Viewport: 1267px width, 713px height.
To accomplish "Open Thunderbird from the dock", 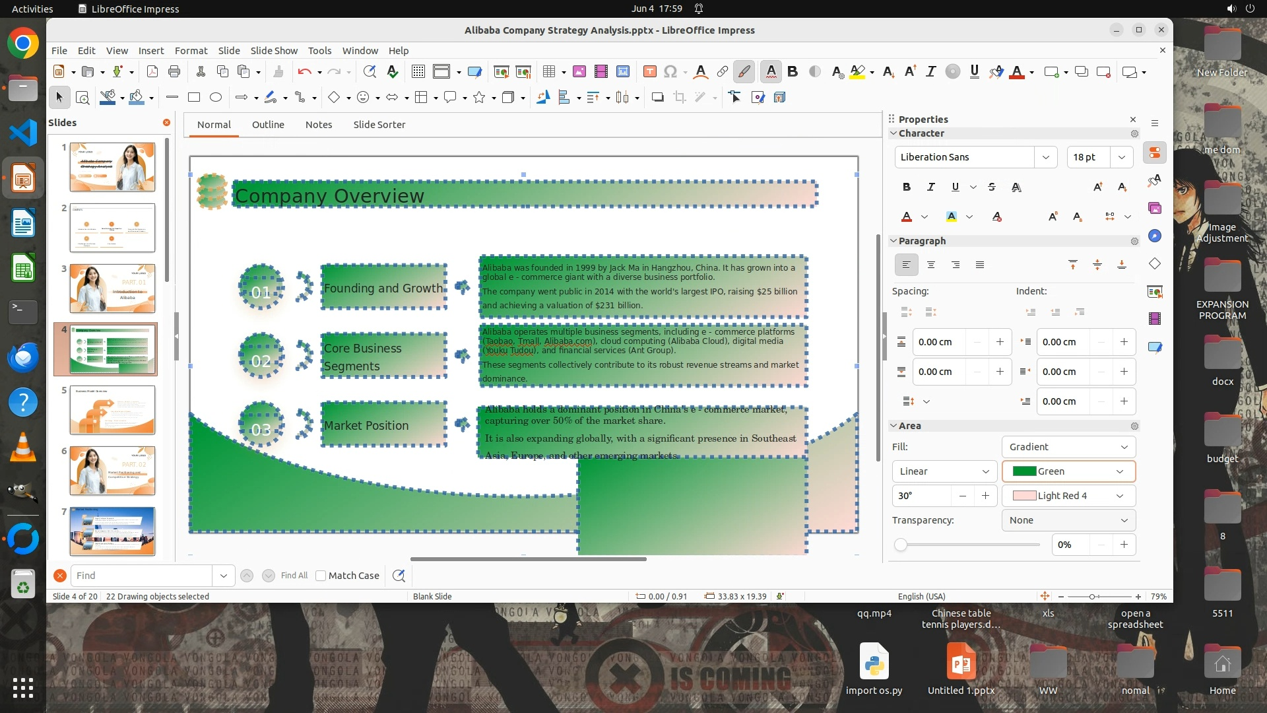I will [x=23, y=357].
